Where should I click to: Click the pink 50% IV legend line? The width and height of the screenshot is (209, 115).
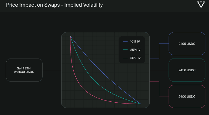(x=125, y=58)
